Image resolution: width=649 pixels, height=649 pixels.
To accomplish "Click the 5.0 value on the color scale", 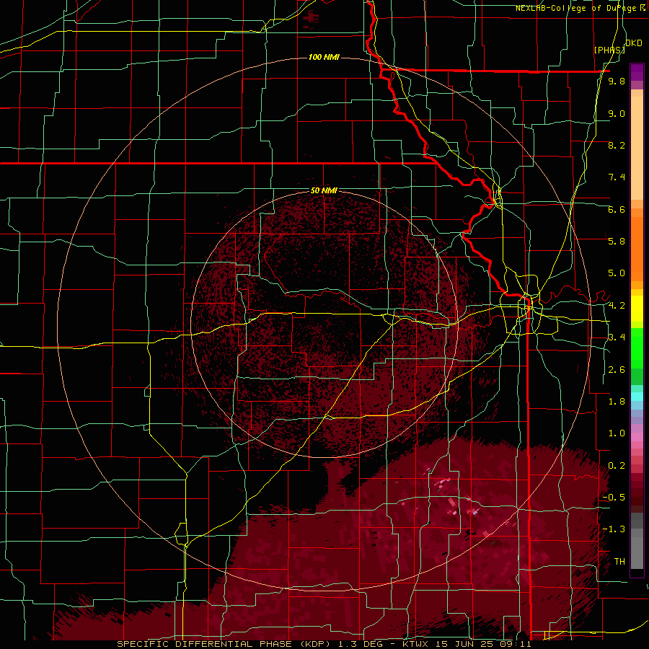I will [x=617, y=273].
